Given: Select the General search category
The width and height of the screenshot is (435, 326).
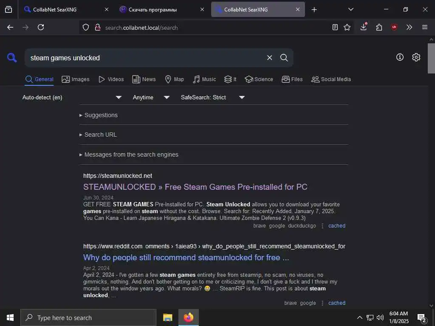Looking at the screenshot, I should tap(40, 79).
